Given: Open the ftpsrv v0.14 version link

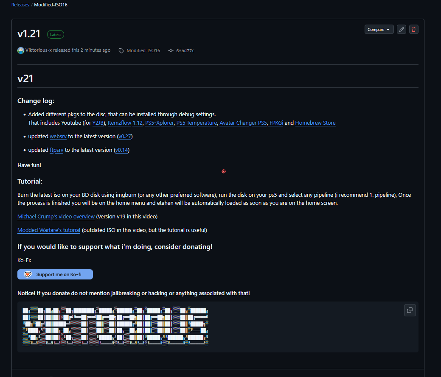Looking at the screenshot, I should (121, 150).
